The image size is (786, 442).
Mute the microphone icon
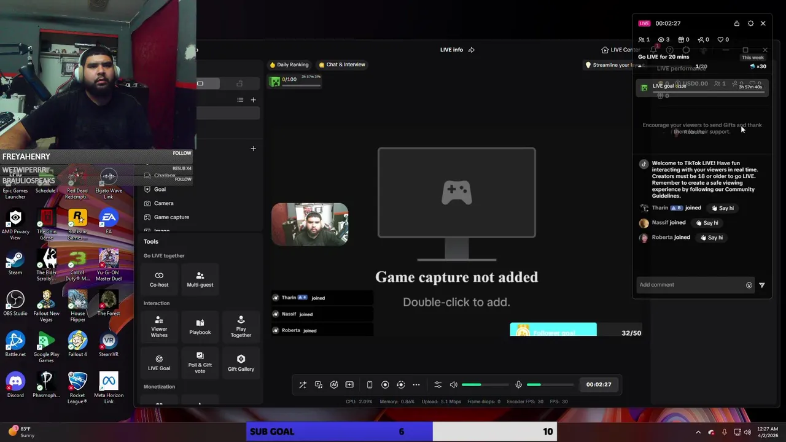click(x=518, y=385)
